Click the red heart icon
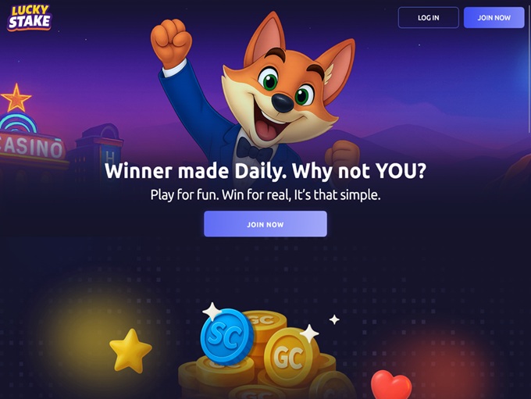 pyautogui.click(x=391, y=385)
